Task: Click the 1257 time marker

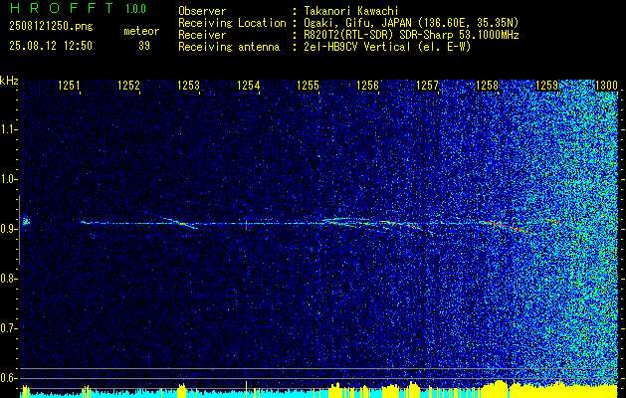Action: [x=428, y=86]
